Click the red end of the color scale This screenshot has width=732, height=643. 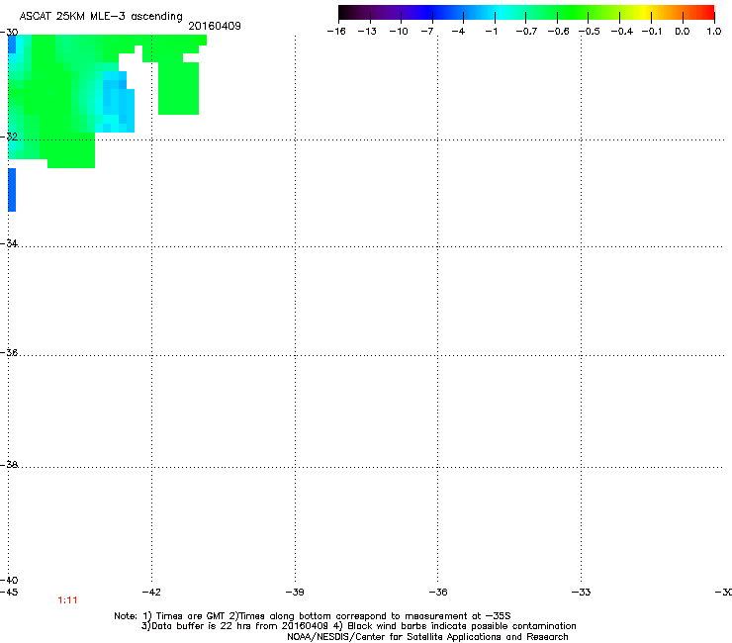click(x=705, y=13)
